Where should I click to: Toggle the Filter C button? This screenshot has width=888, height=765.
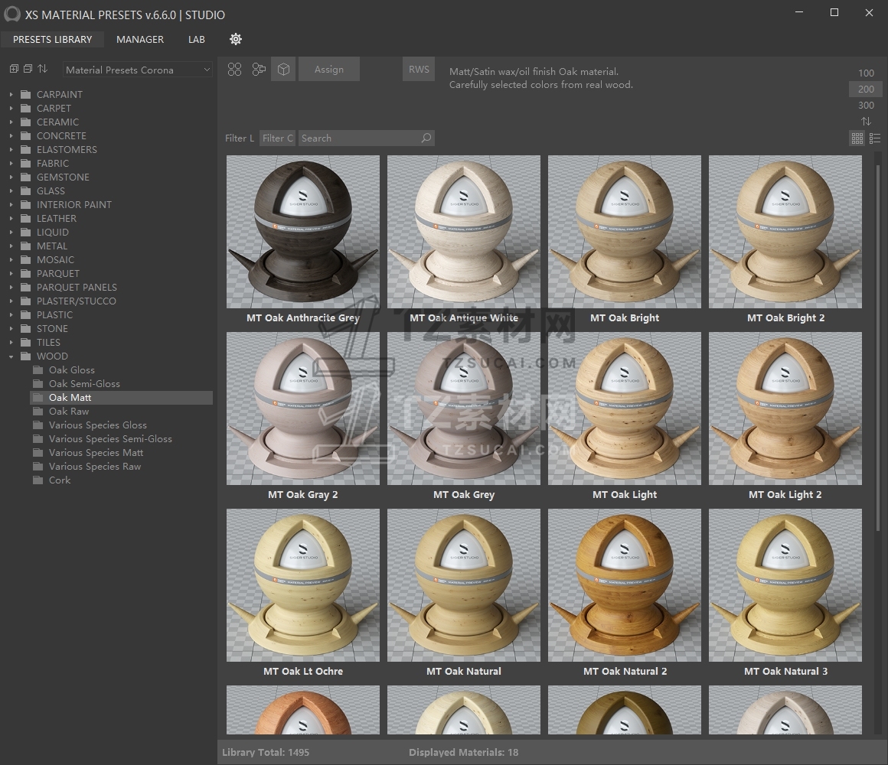point(277,138)
